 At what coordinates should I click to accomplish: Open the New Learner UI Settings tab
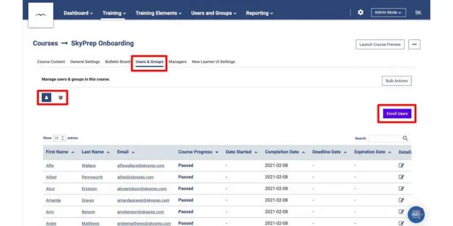pos(214,62)
